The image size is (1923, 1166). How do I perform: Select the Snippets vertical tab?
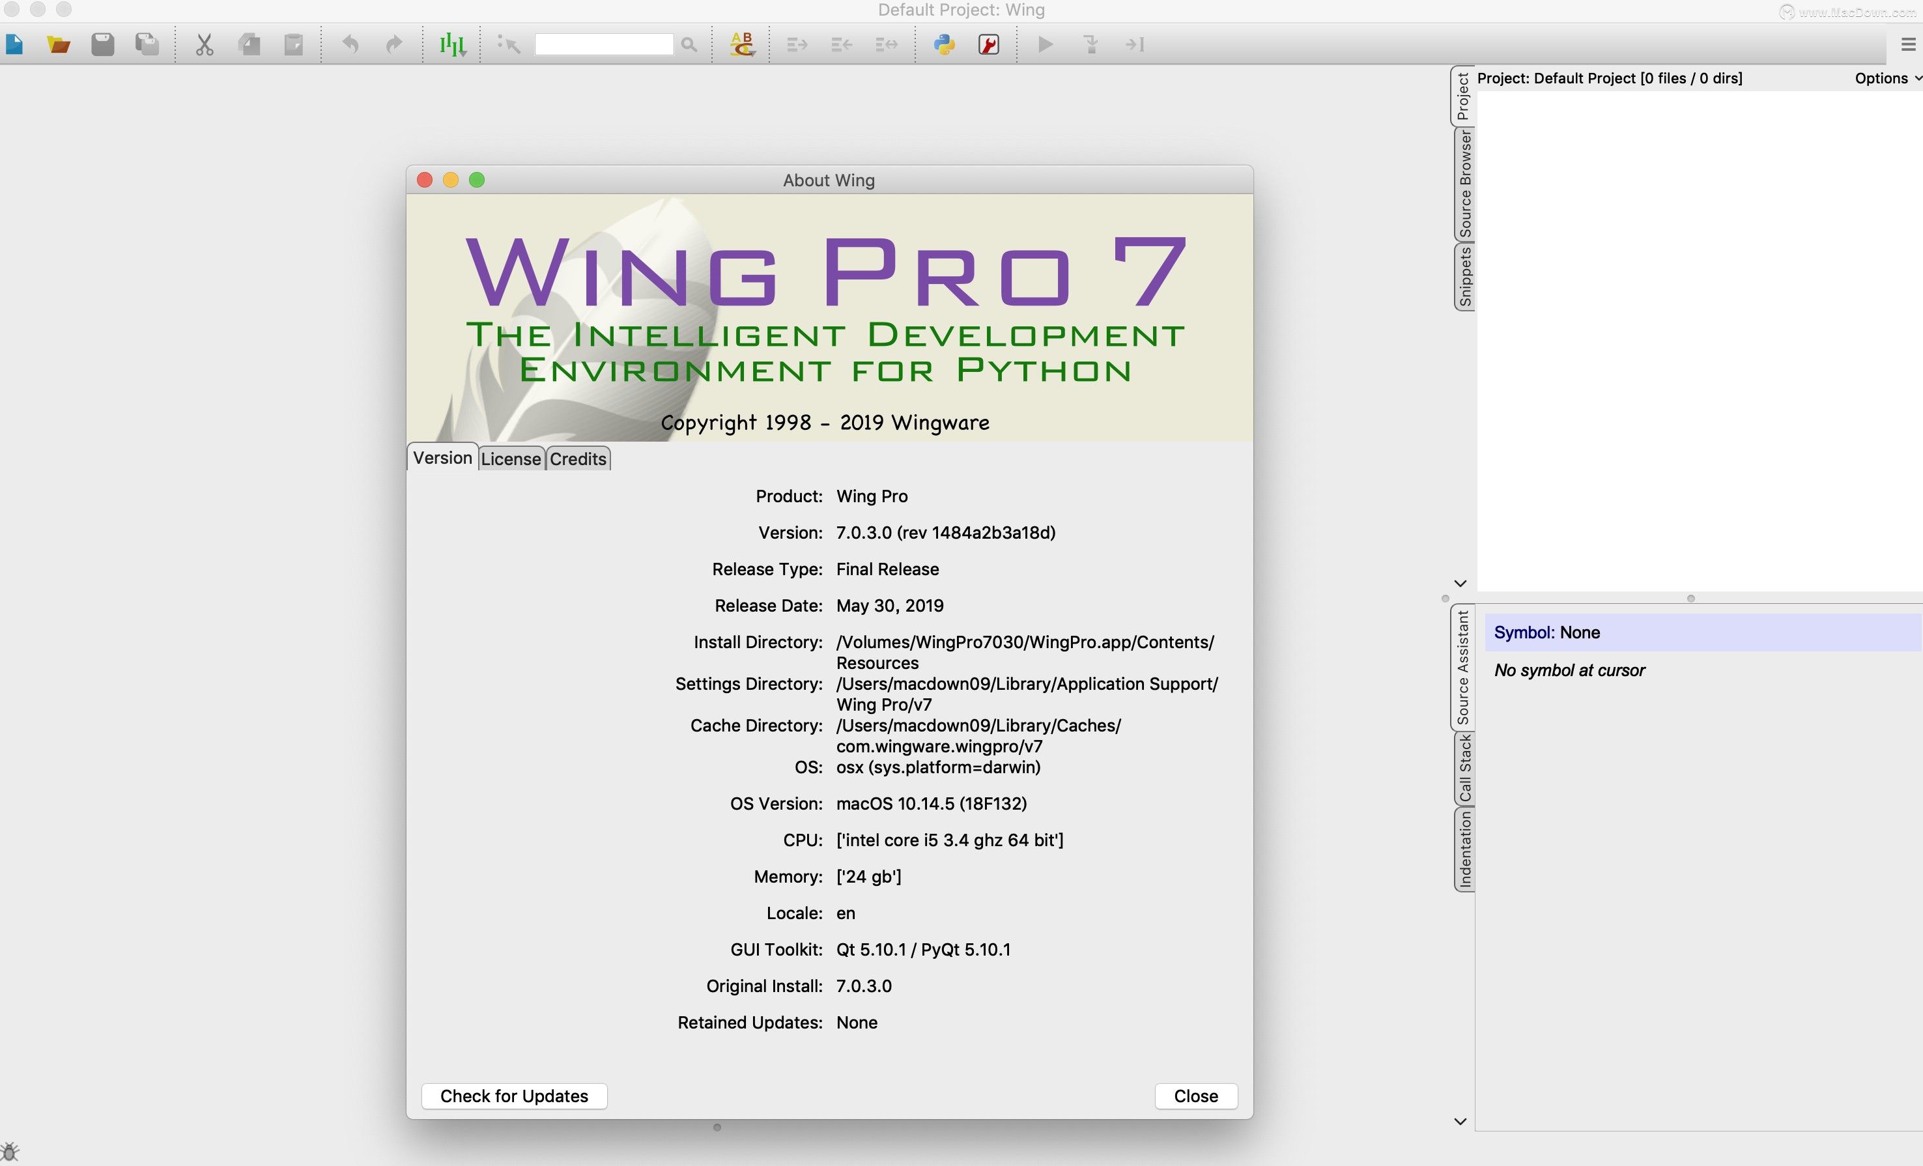(x=1464, y=276)
